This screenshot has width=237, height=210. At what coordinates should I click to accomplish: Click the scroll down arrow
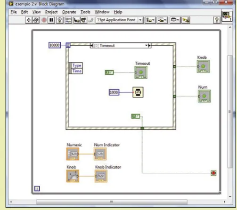[x=230, y=196]
